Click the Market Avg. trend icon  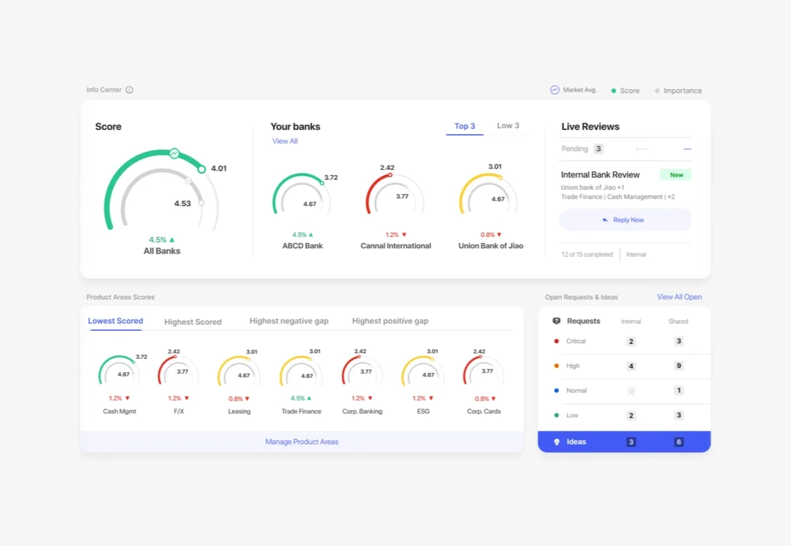pyautogui.click(x=555, y=89)
